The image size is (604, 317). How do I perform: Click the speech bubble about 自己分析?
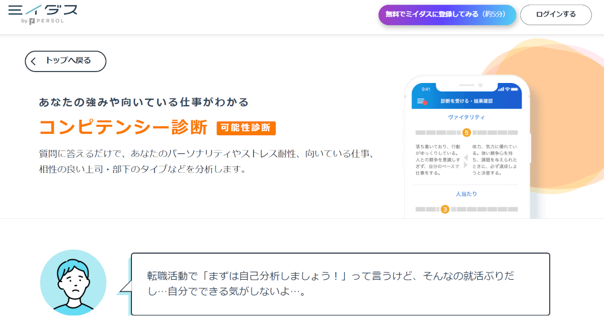(x=340, y=284)
